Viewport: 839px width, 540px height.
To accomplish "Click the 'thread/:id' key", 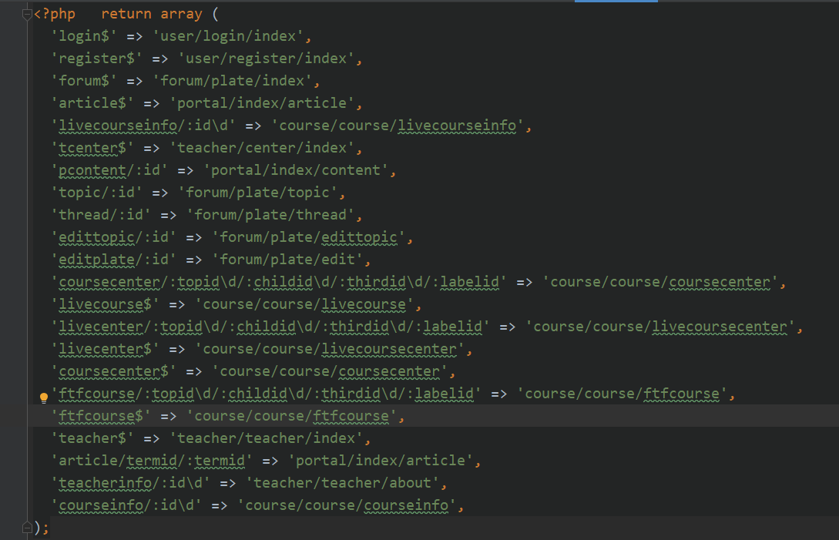I will tap(101, 215).
